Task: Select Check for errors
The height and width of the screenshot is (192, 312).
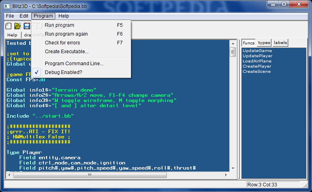Action: (x=81, y=43)
